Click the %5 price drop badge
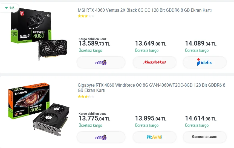Viewport: 234px width, 148px height. [x=10, y=8]
